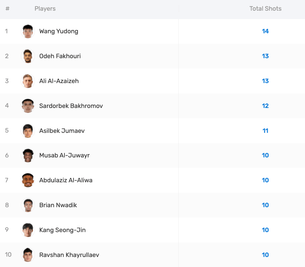Open Kang Seong-Jin player name link
Viewport: 305px width, 267px height.
62,230
